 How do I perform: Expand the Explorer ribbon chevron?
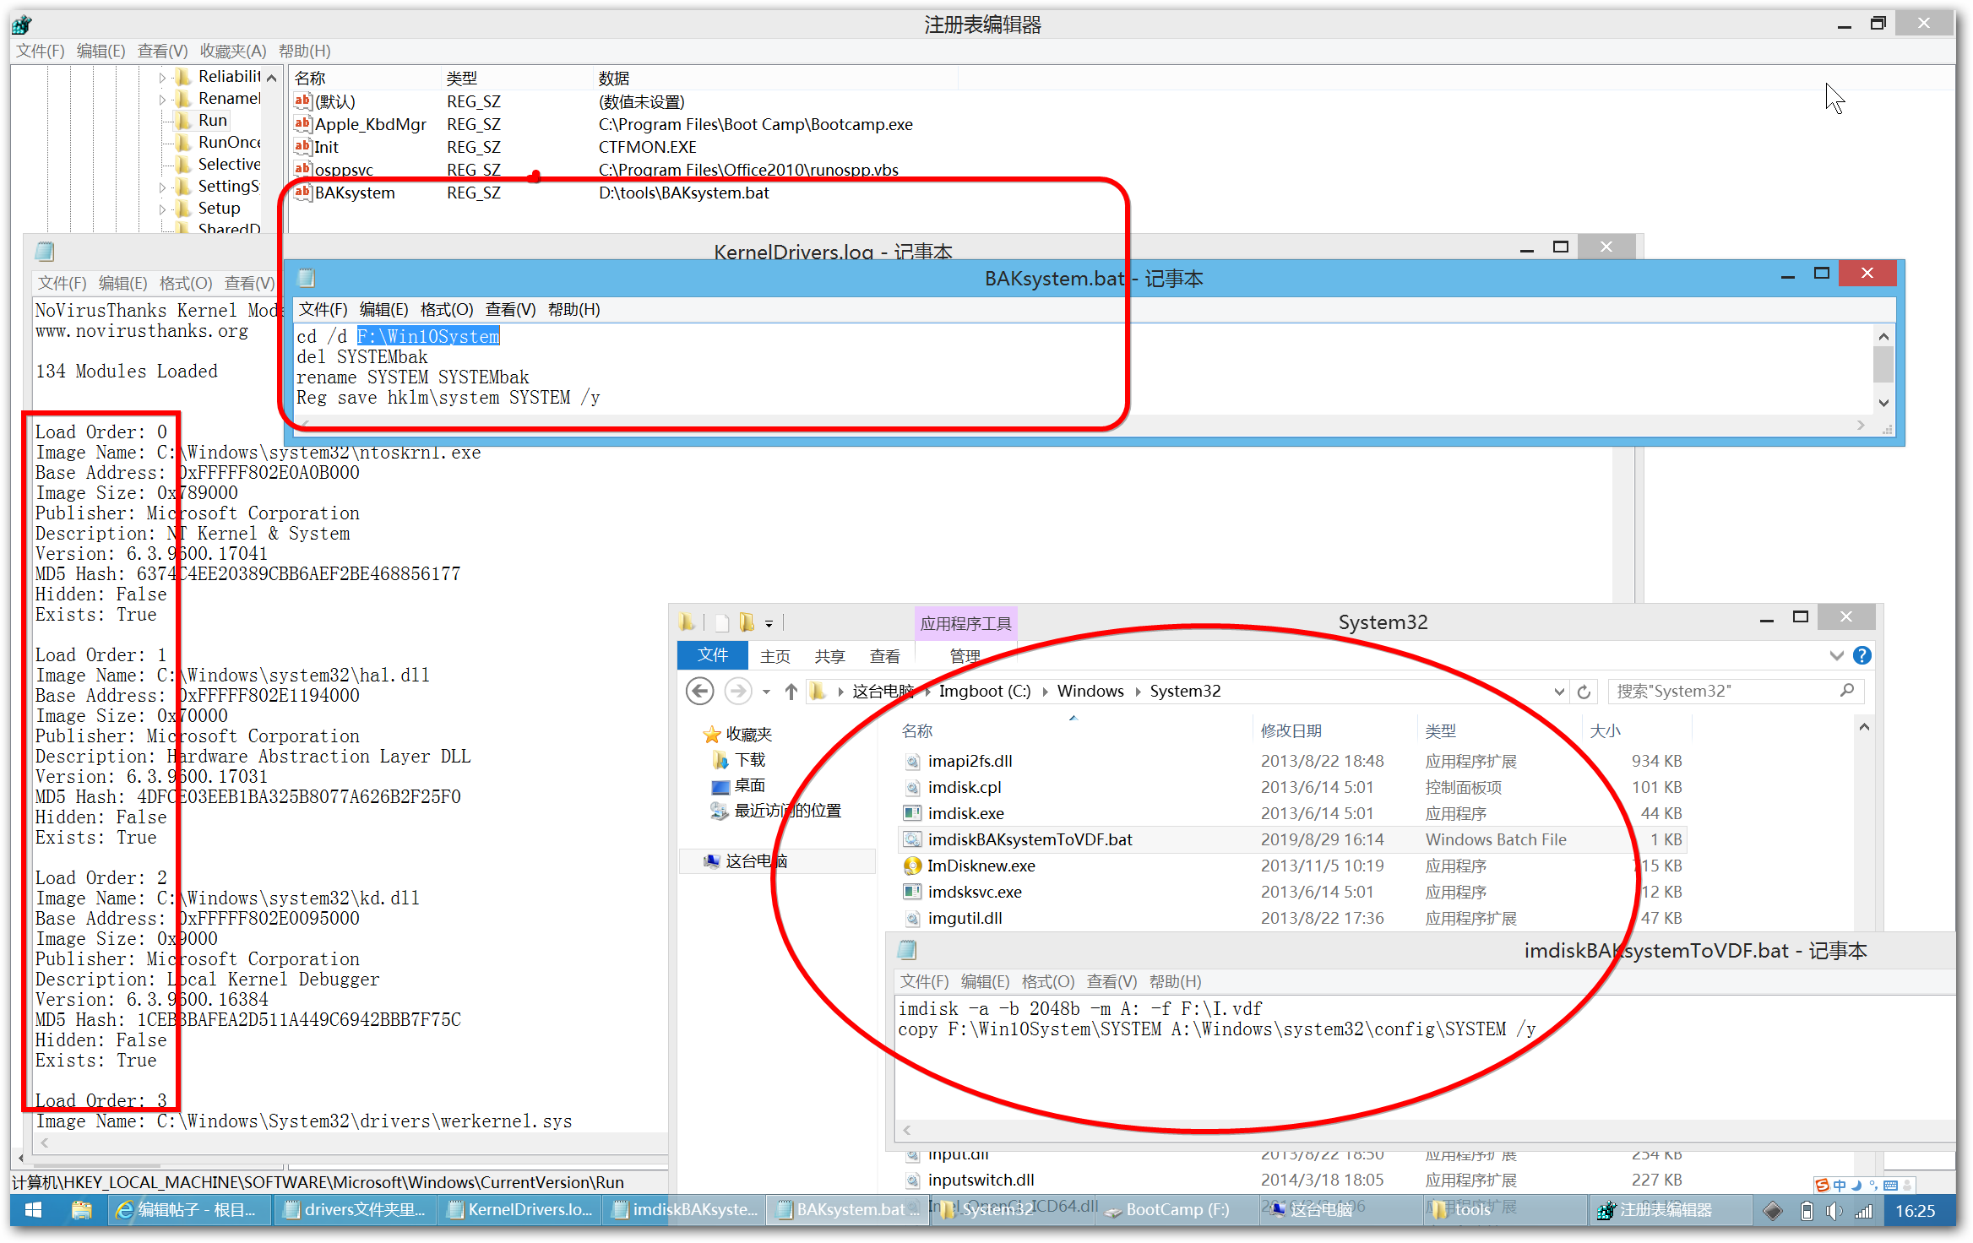click(x=1836, y=655)
